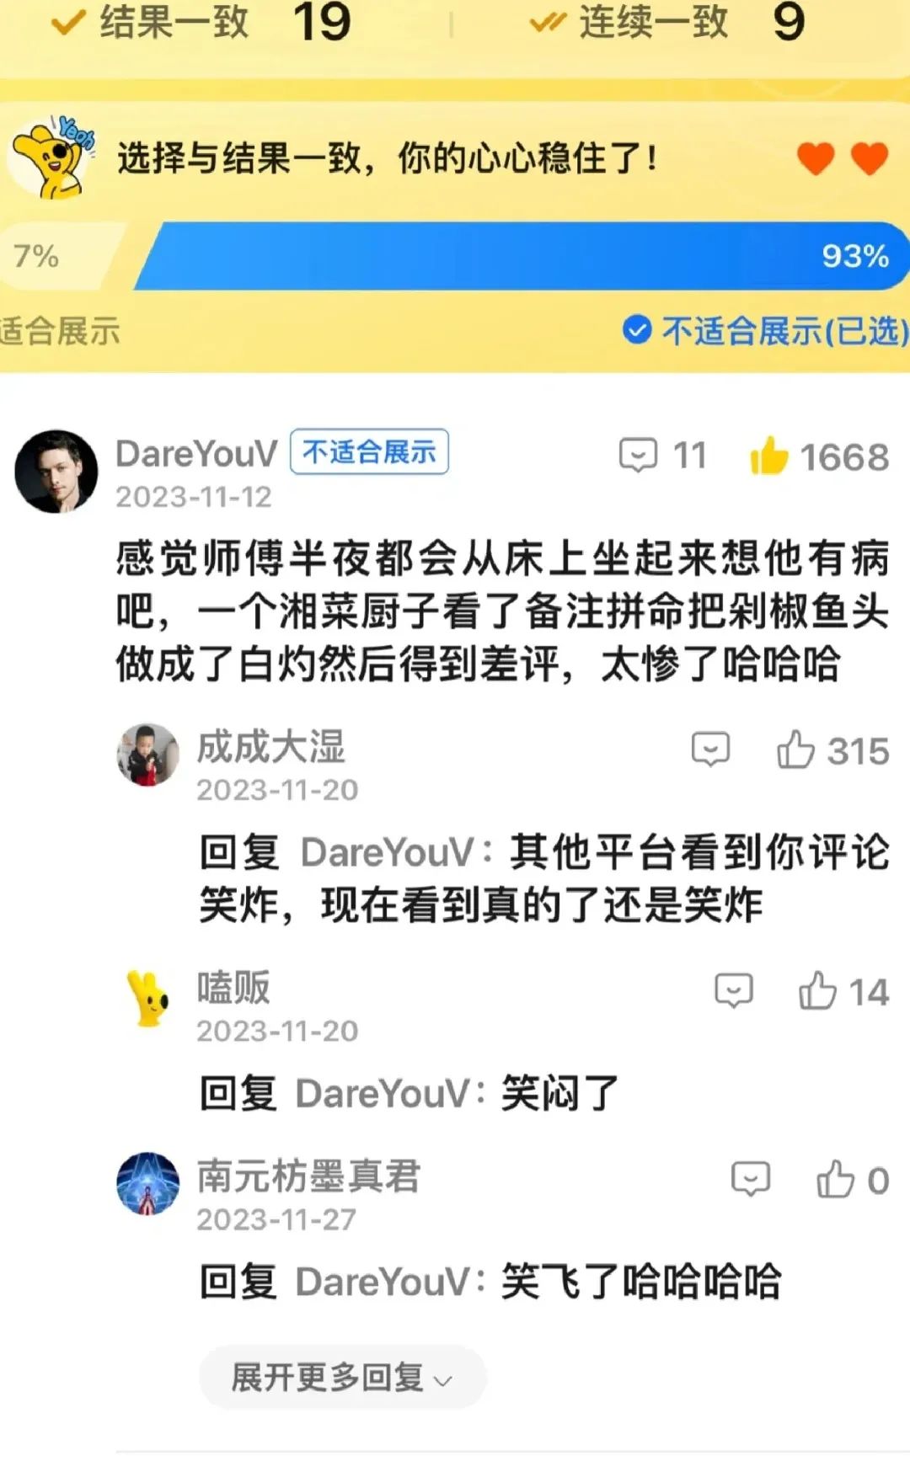This screenshot has height=1472, width=910.
Task: Open 成成大湿's avatar thumbnail
Action: pyautogui.click(x=148, y=755)
